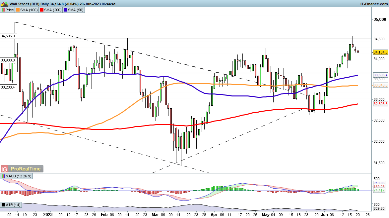Click the Price candlestick legend icon

click(x=3, y=10)
